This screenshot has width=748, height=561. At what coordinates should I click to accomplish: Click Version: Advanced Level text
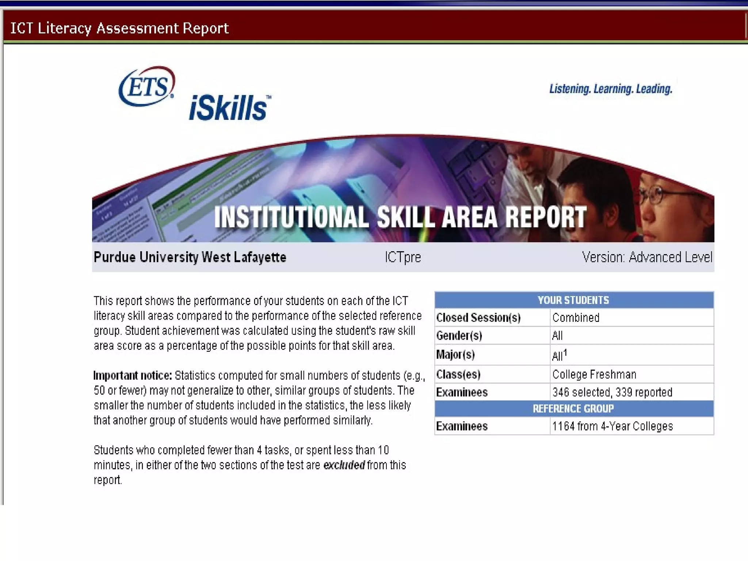point(647,257)
